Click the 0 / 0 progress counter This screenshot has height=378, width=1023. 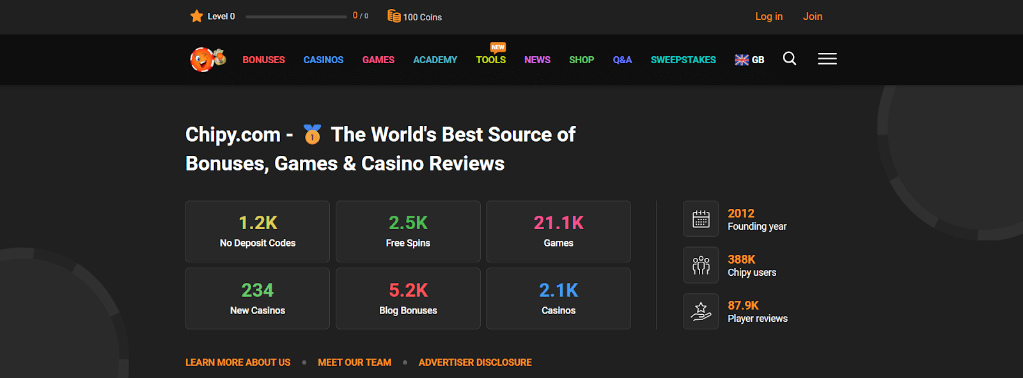tap(361, 16)
